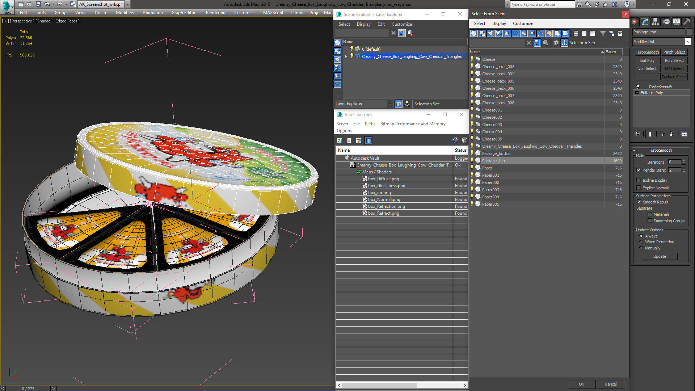Toggle geometry display filter in Select From Scene

tap(474, 33)
